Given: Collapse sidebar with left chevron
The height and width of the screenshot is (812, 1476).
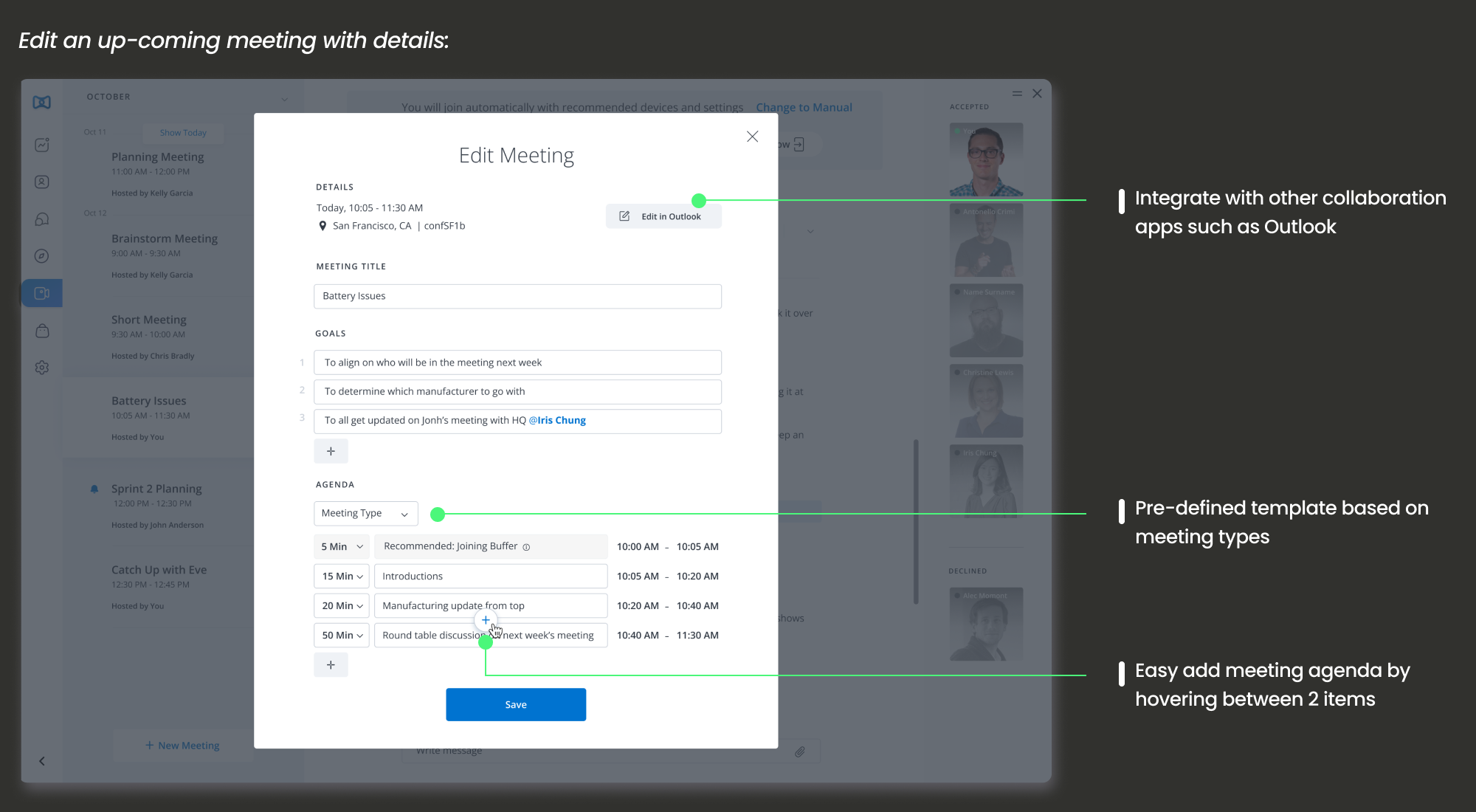Looking at the screenshot, I should 42,761.
